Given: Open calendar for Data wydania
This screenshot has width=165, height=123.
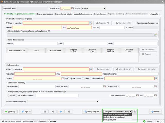Looking at the screenshot, I should 104,87.
